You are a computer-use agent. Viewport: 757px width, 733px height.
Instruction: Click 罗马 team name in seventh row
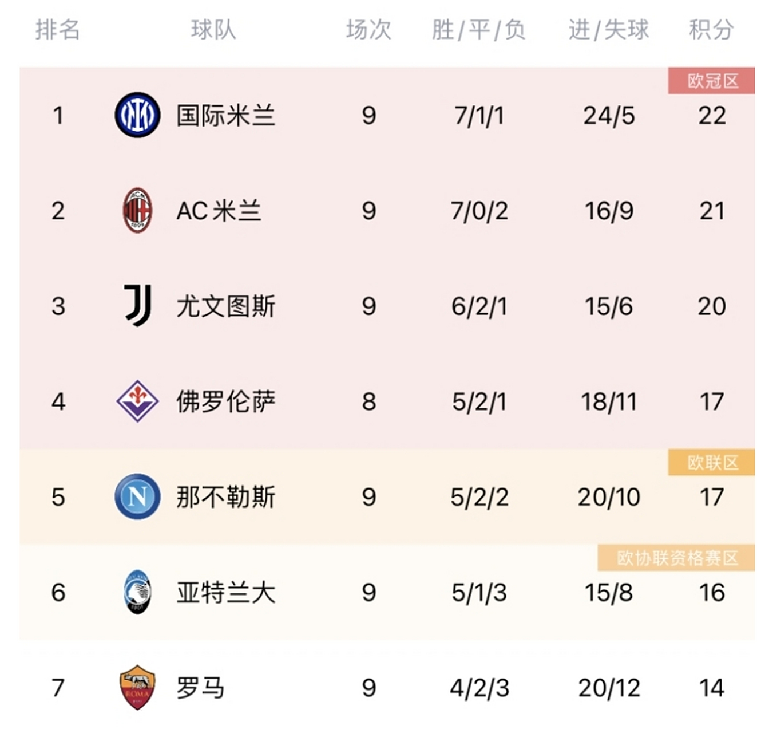pyautogui.click(x=200, y=688)
